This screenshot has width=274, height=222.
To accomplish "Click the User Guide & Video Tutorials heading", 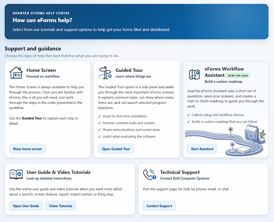I will tap(59, 172).
